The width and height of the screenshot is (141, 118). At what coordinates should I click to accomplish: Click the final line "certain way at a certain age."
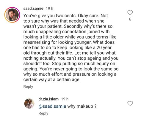[x=52, y=79]
